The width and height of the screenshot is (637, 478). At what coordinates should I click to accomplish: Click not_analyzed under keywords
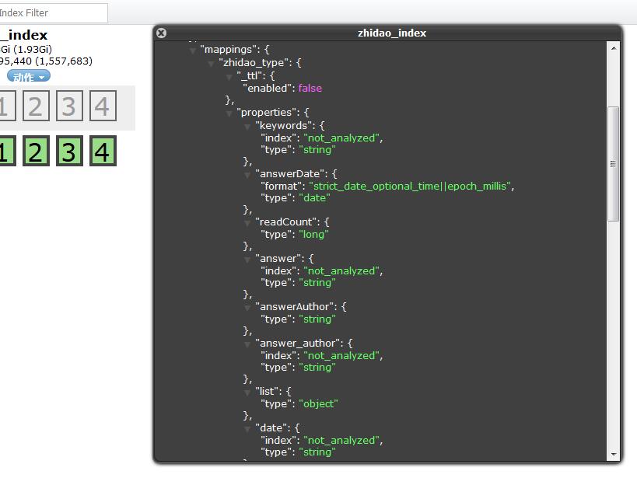point(341,138)
